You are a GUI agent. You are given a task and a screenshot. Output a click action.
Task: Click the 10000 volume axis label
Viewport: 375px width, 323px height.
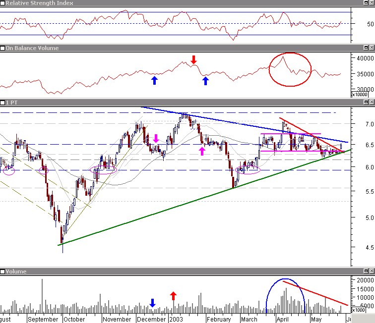pos(365,297)
